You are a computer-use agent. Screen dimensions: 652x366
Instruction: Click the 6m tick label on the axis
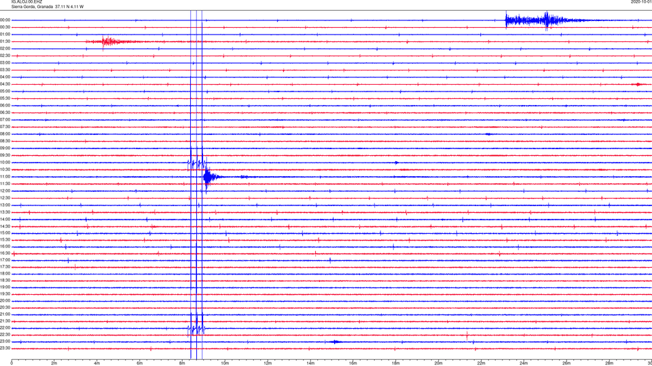point(139,363)
